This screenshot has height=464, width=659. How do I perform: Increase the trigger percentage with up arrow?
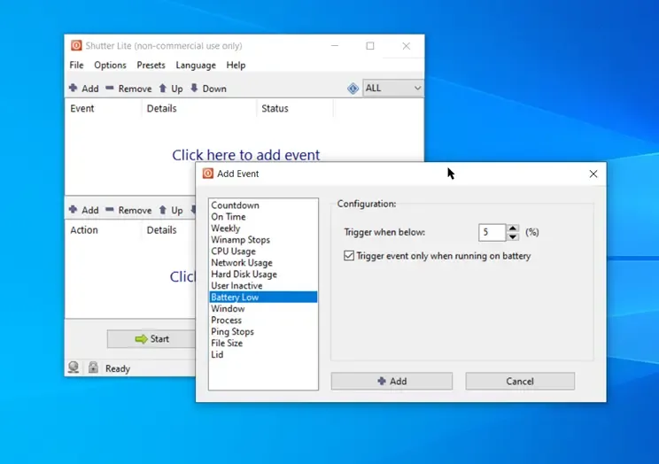pyautogui.click(x=512, y=228)
